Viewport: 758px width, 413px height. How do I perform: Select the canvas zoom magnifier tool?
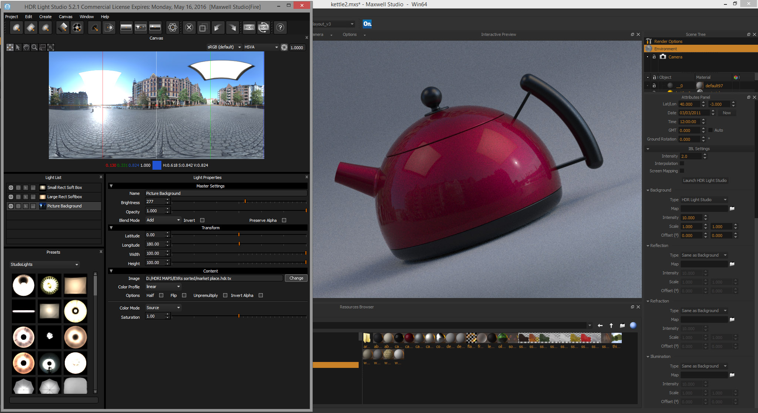pyautogui.click(x=34, y=47)
